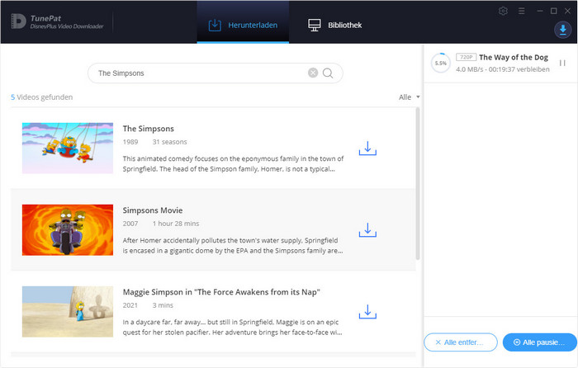
Task: Click Simpsons Movie description text
Action: (233, 246)
